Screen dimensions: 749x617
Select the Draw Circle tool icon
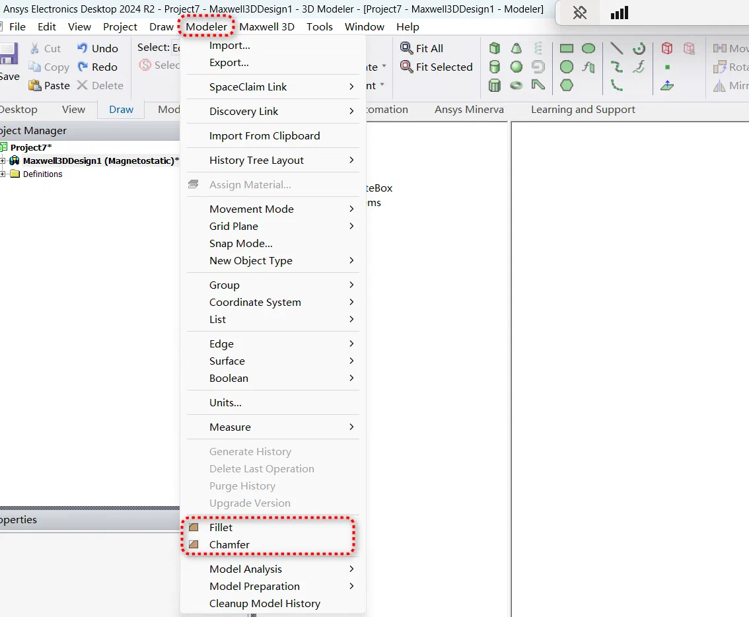[567, 67]
